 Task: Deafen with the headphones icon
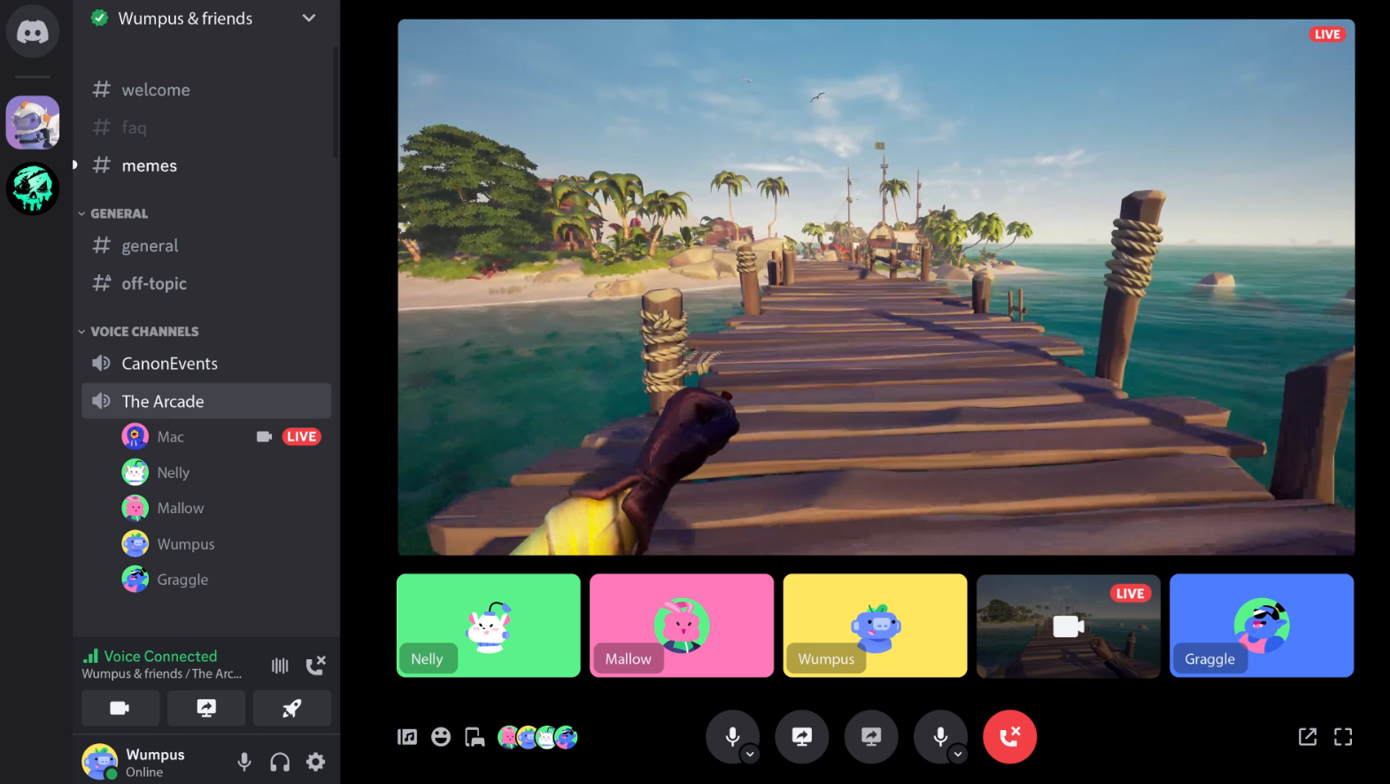(280, 761)
